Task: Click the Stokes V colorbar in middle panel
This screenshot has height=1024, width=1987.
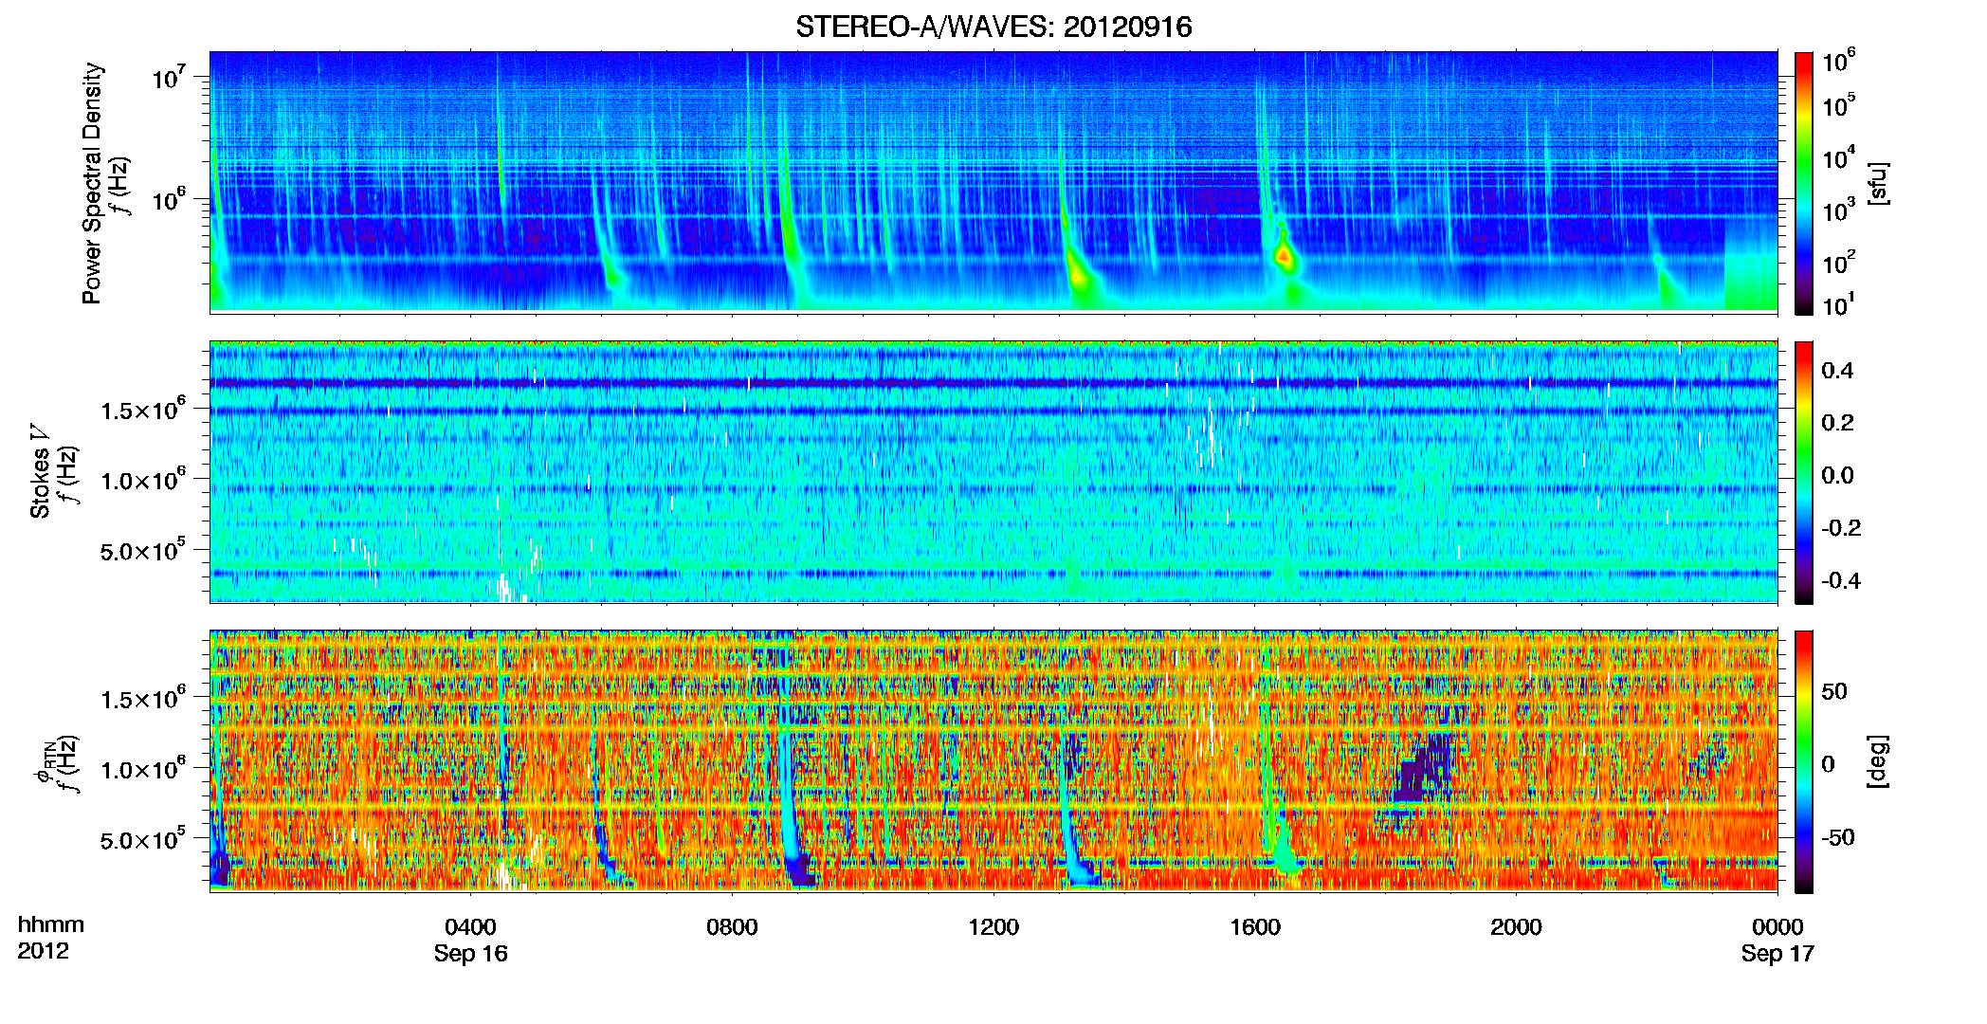Action: pyautogui.click(x=1804, y=472)
